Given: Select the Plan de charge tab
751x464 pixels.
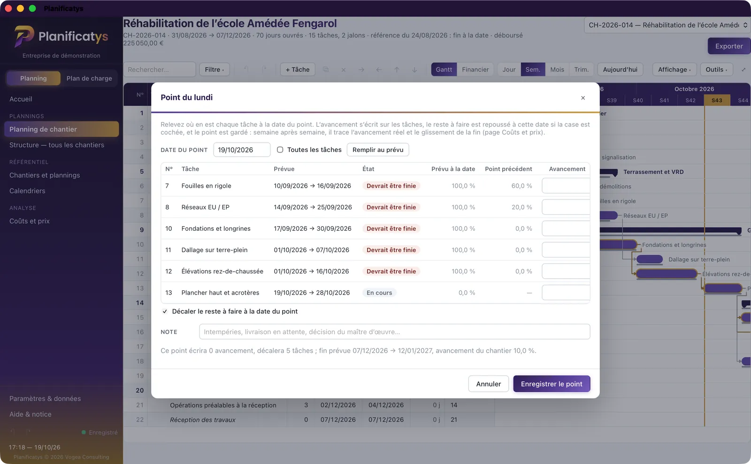Looking at the screenshot, I should pos(89,78).
